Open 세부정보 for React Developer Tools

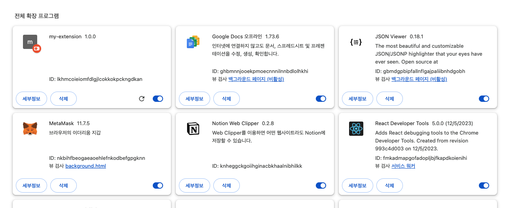pyautogui.click(x=358, y=186)
